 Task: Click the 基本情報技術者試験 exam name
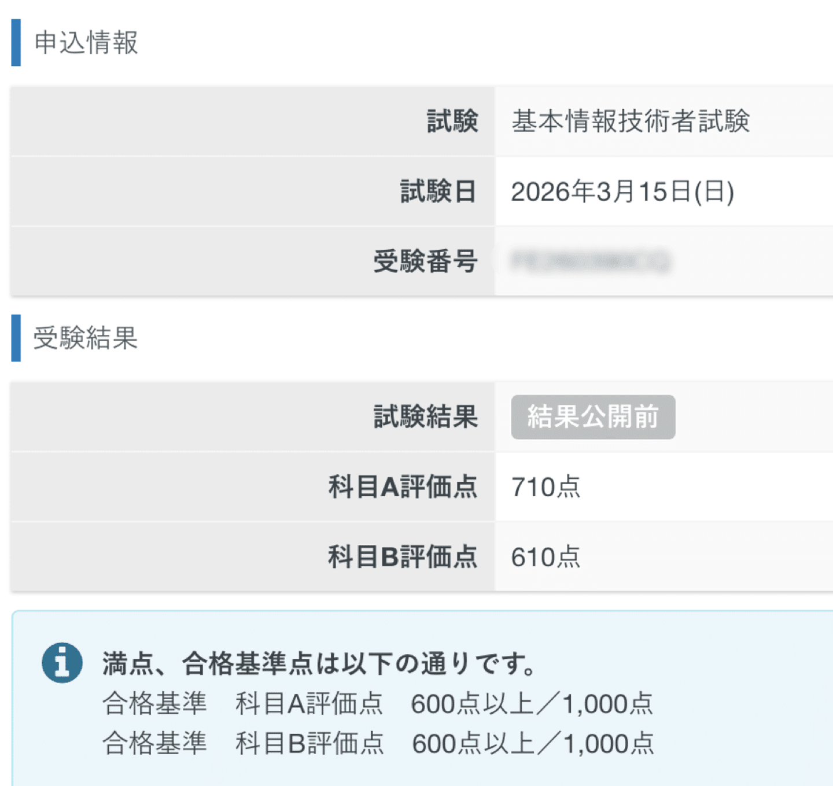pos(631,121)
